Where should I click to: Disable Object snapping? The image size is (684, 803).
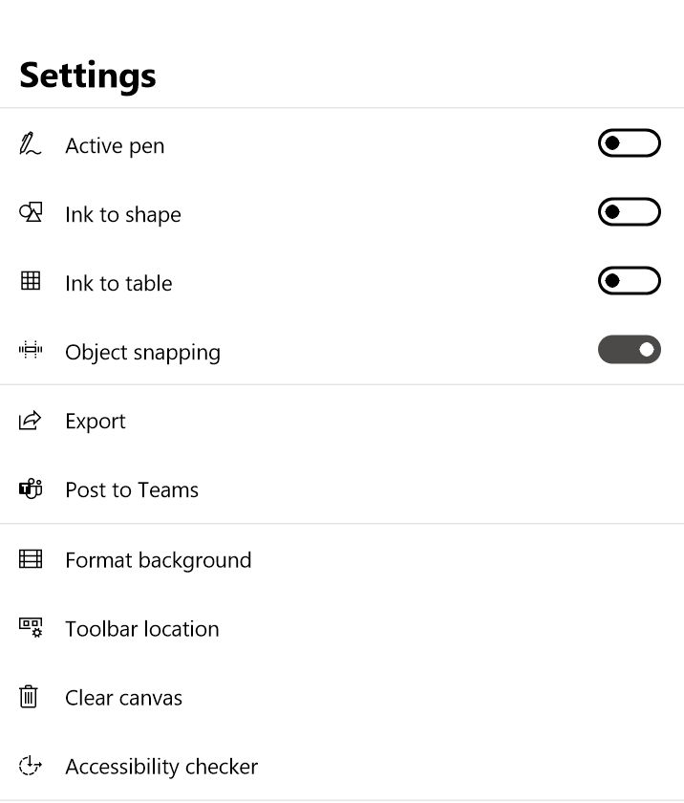(629, 349)
